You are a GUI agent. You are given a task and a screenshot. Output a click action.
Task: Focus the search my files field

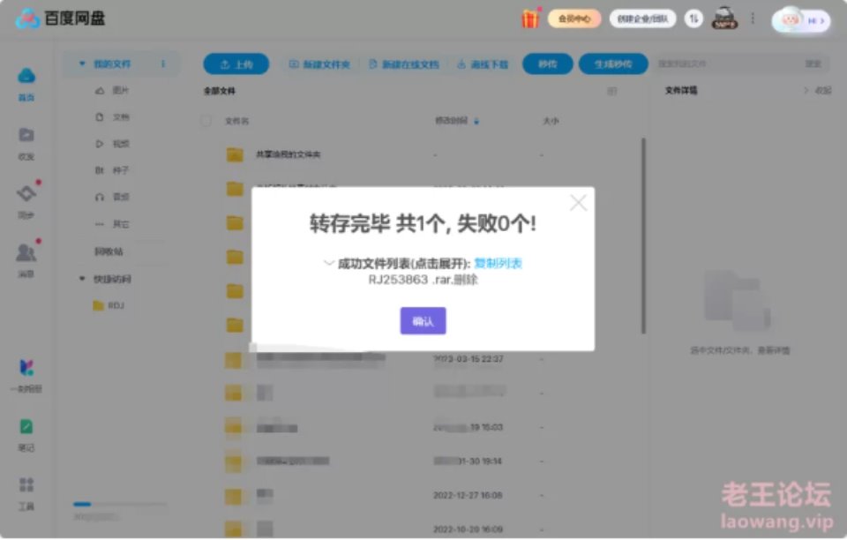pos(726,64)
